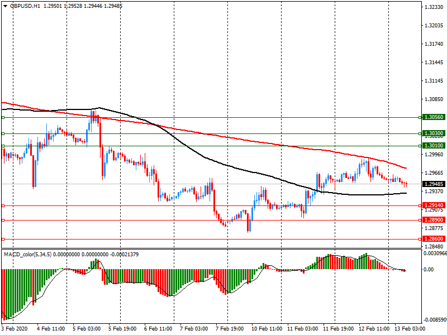Click the open price value 1.29501
Screen dimensions: 447x335
point(53,6)
